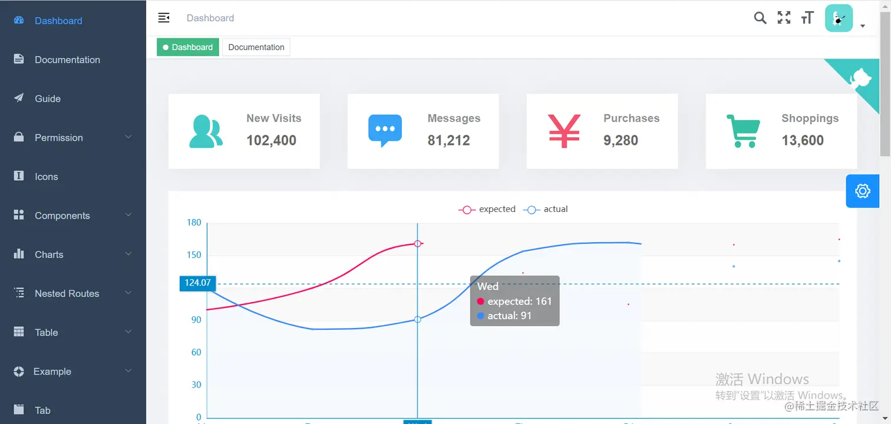
Task: Click the Documentation page icon in sidebar
Action: (x=18, y=59)
